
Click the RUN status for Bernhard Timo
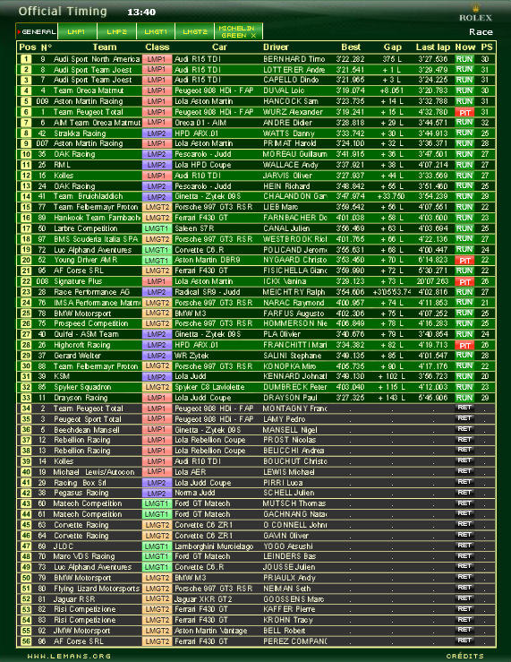[x=464, y=59]
